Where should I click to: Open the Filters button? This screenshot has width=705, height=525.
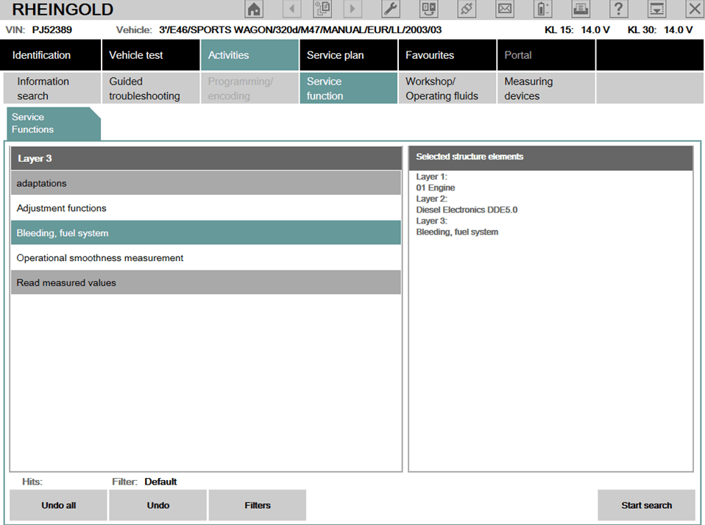point(258,505)
